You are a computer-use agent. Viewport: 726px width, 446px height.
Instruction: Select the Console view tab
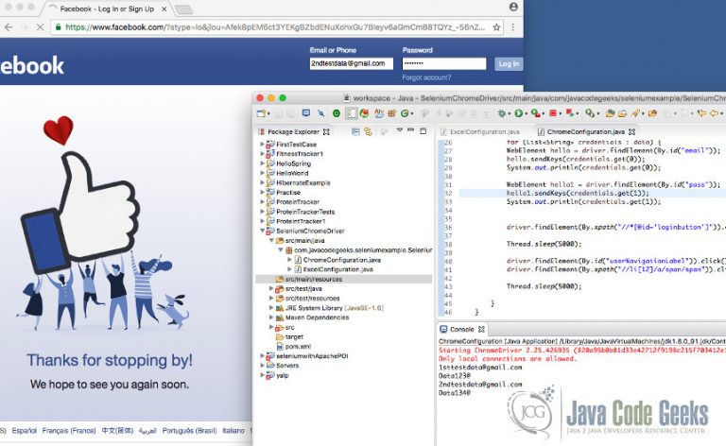click(461, 330)
